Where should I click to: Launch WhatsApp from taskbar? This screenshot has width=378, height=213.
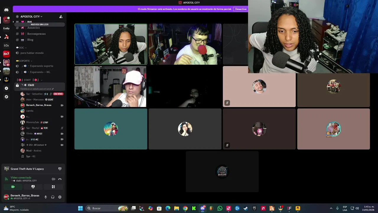(x=220, y=208)
